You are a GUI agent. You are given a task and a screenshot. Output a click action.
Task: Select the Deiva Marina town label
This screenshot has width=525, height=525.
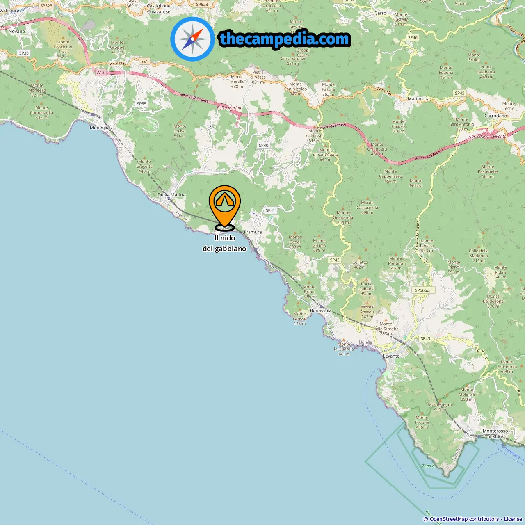(x=171, y=195)
